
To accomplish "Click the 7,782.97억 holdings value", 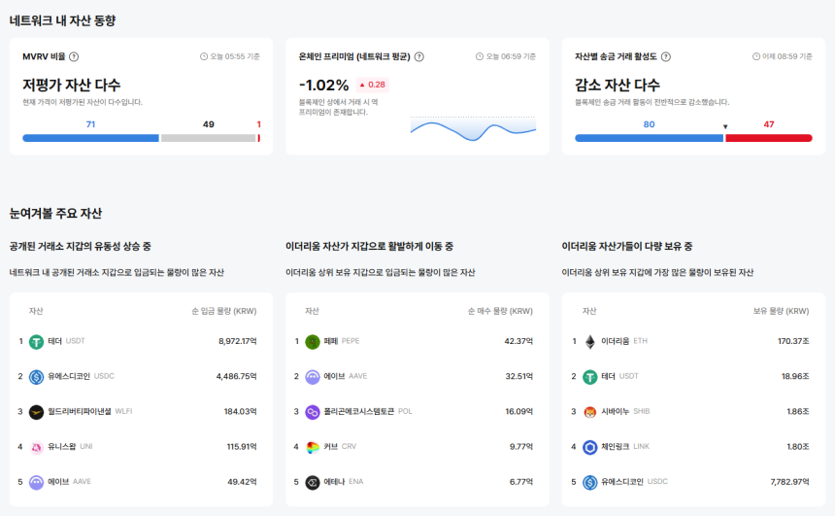I will [789, 482].
